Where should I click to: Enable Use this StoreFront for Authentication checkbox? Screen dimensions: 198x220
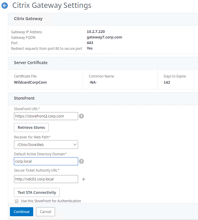point(17,201)
